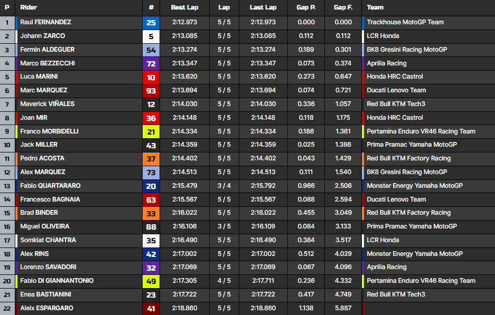The height and width of the screenshot is (315, 495).
Task: Open Trackhouse MotoGP Team link
Action: [405, 22]
